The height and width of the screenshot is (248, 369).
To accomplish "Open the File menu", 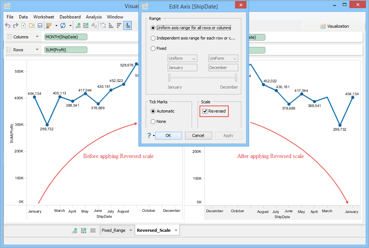I will click(10, 17).
